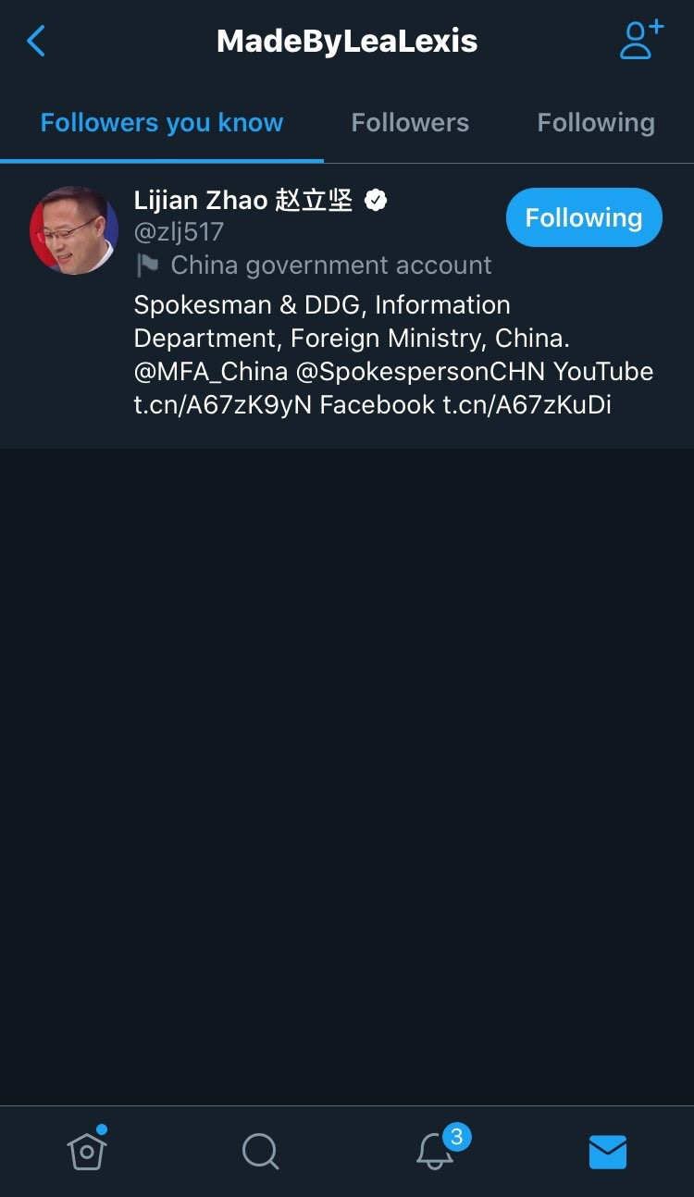This screenshot has width=694, height=1197.
Task: Toggle the Following button for Lijian Zhao
Action: (x=584, y=217)
